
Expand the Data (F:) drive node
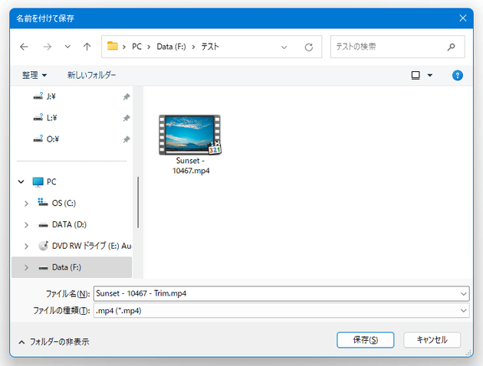[x=26, y=267]
